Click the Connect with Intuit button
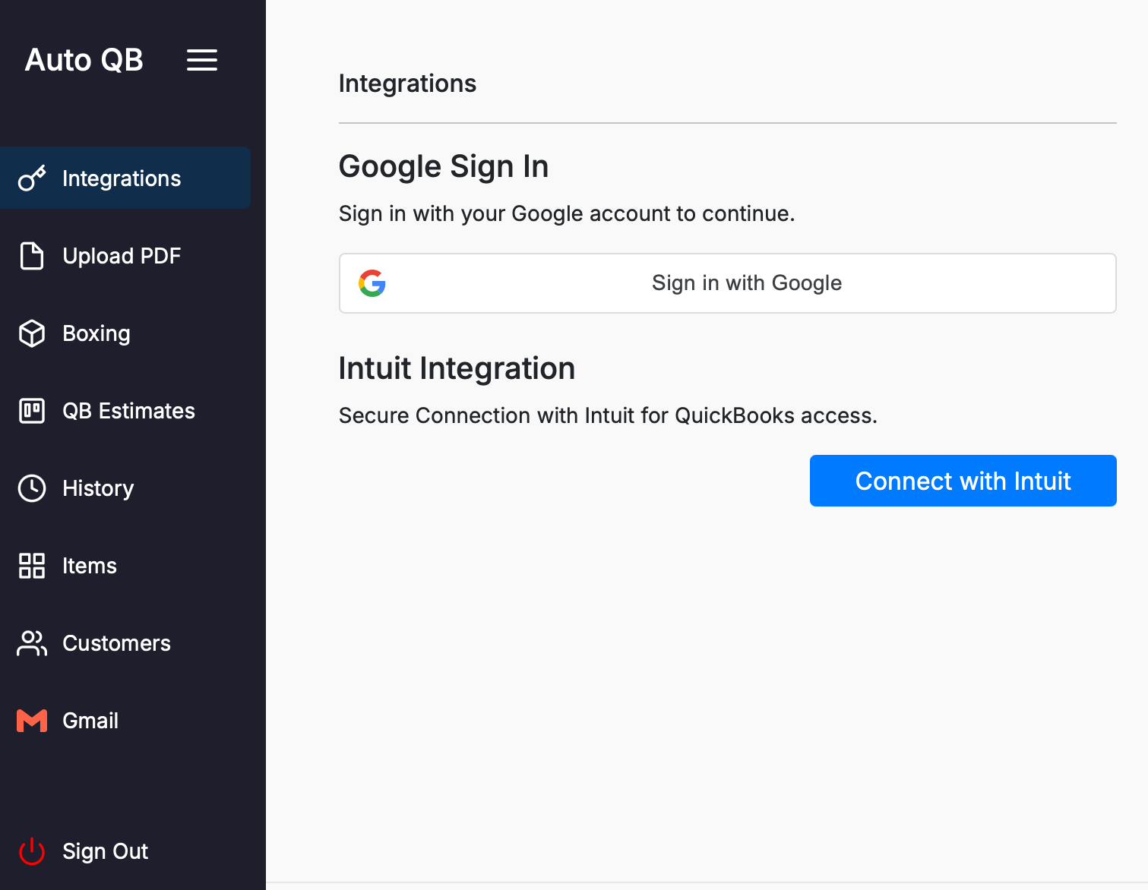The image size is (1148, 890). 963,481
